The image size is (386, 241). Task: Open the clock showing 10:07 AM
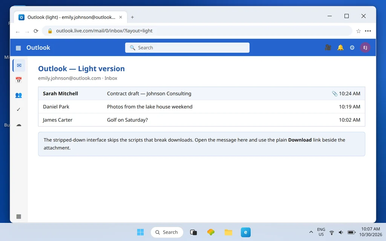point(371,232)
